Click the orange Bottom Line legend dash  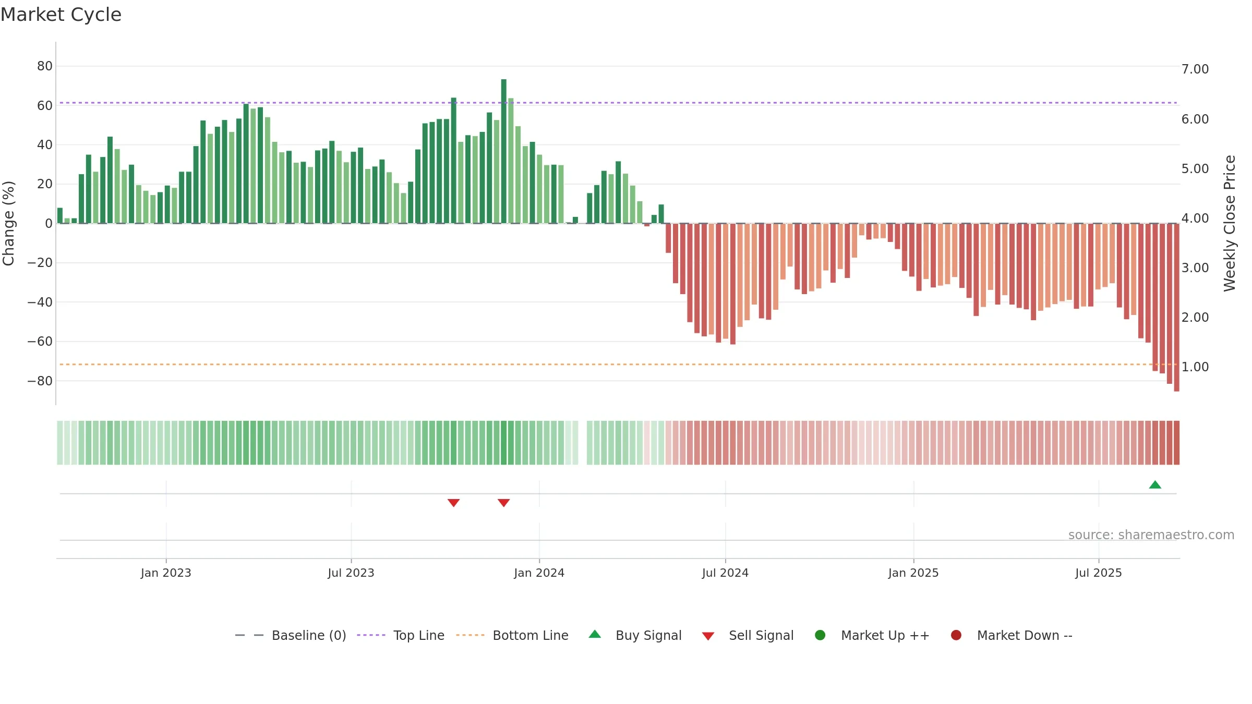pyautogui.click(x=470, y=635)
